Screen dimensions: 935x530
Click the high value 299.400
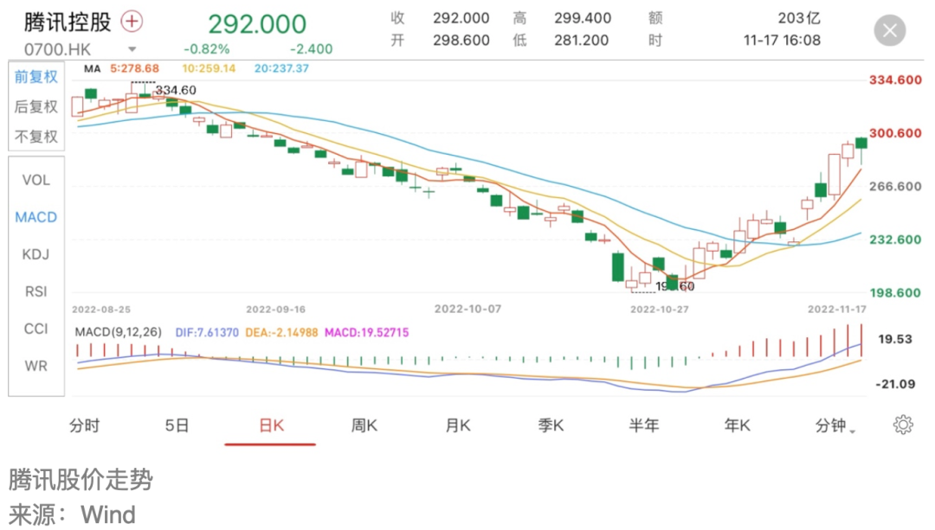(583, 18)
